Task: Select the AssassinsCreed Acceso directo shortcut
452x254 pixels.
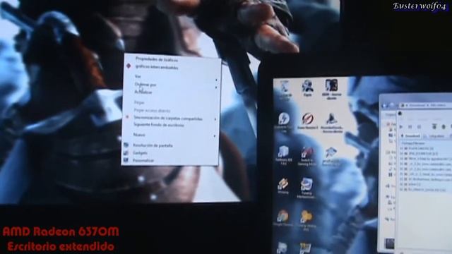Action: (x=331, y=122)
